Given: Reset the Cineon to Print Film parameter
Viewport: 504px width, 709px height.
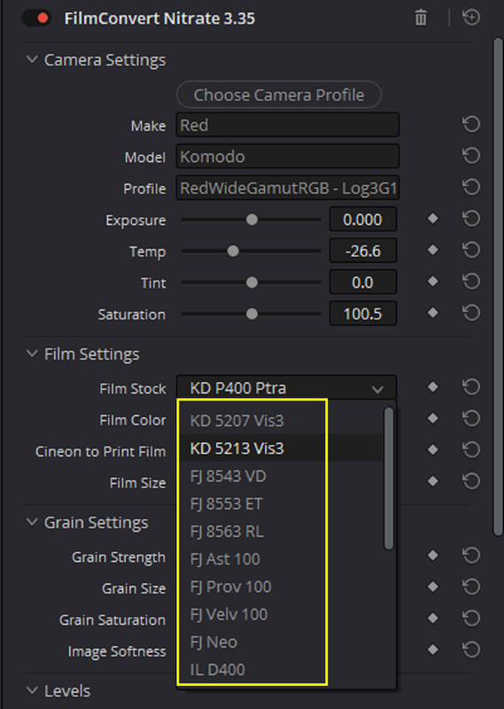Looking at the screenshot, I should [471, 449].
